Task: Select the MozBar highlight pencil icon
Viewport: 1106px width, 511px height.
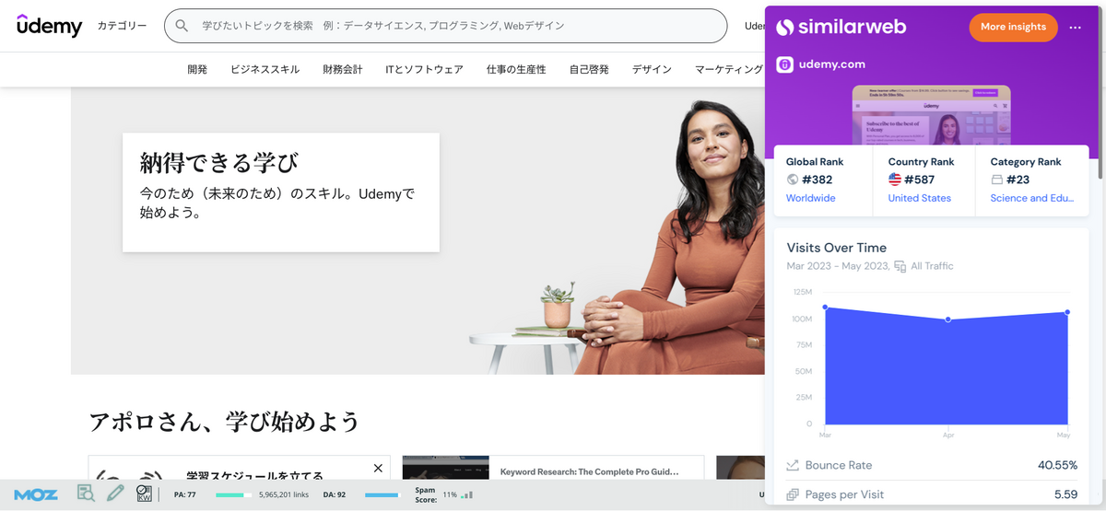Action: point(115,494)
